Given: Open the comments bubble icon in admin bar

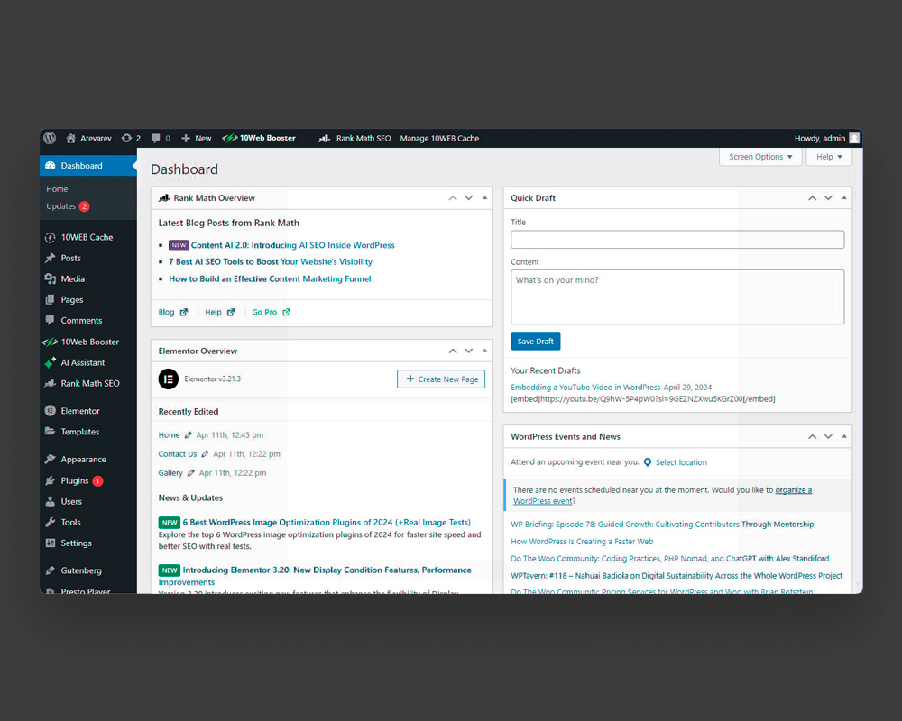Looking at the screenshot, I should [x=156, y=138].
